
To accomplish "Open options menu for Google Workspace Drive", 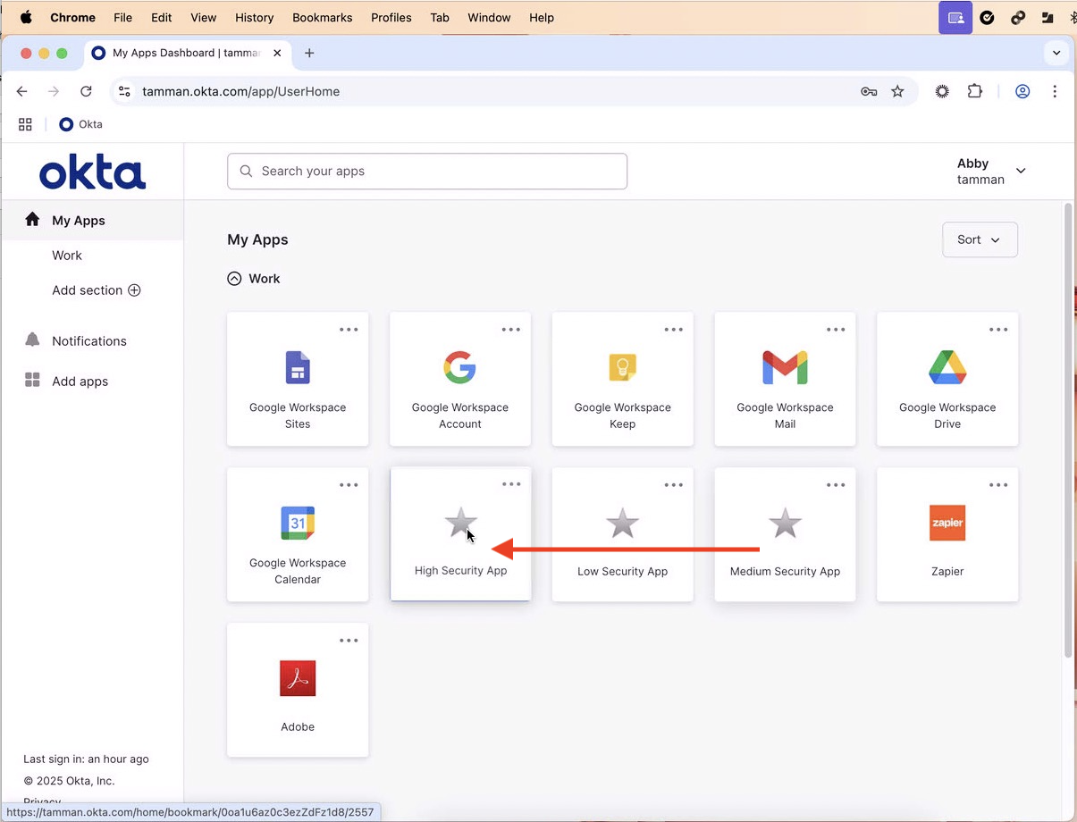I will pyautogui.click(x=998, y=330).
